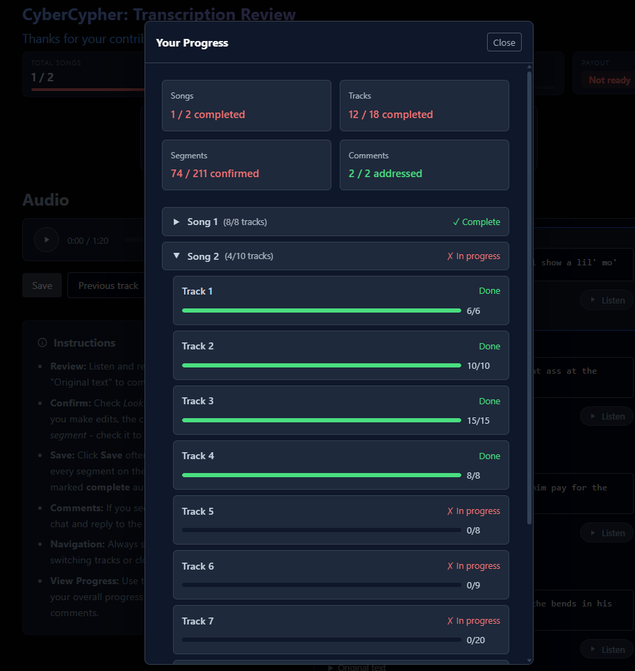The width and height of the screenshot is (635, 671).
Task: Click In progress status on Track 5
Action: click(473, 511)
